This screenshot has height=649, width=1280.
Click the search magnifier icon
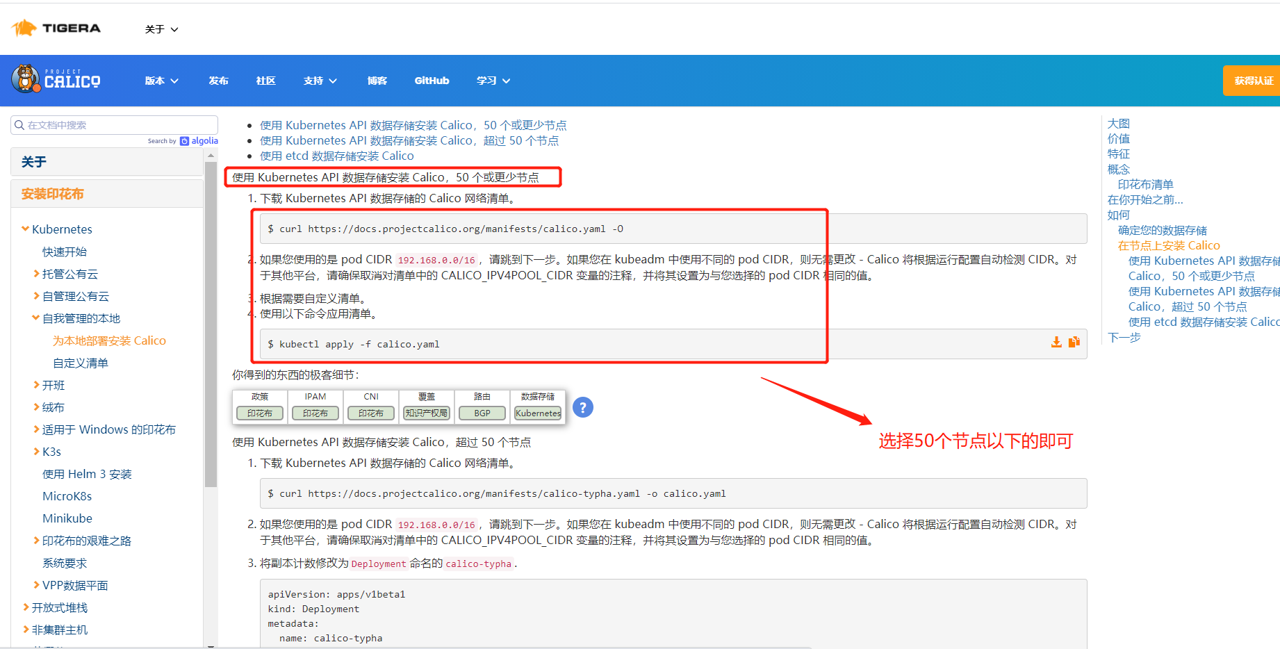[x=19, y=125]
